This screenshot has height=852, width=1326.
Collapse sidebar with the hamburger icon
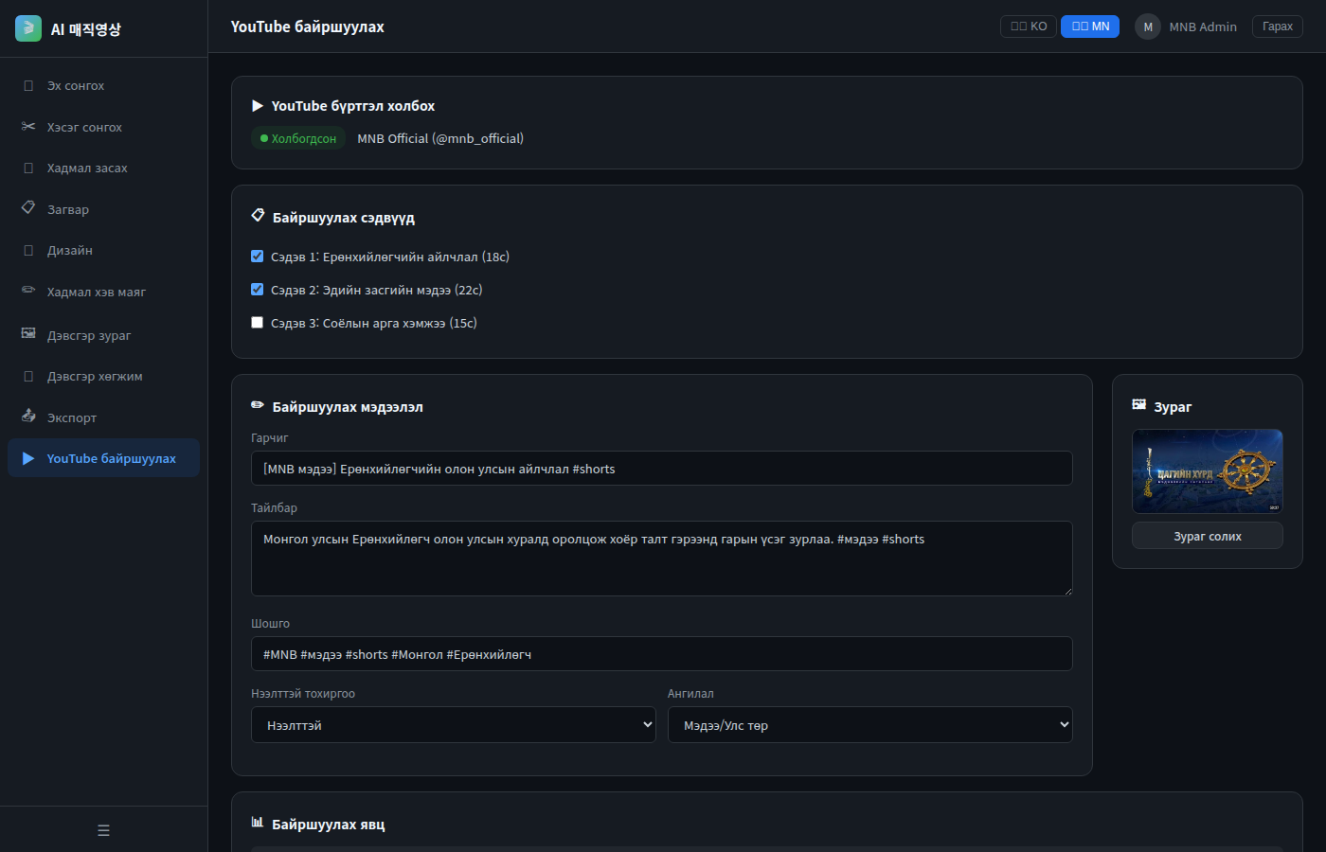[x=104, y=830]
